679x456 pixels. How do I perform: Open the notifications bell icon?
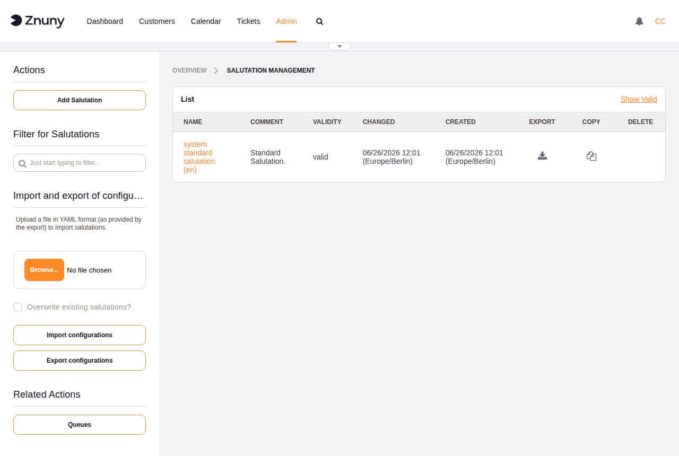point(639,21)
